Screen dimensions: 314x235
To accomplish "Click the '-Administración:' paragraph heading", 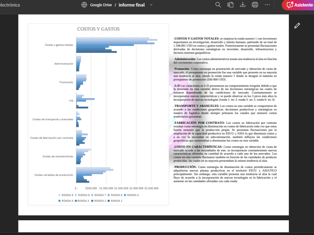I will click(185, 59).
